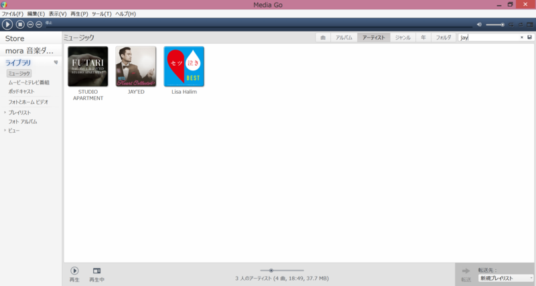Toggle the shuffle playback icon
Image resolution: width=536 pixels, height=286 pixels.
click(x=521, y=25)
